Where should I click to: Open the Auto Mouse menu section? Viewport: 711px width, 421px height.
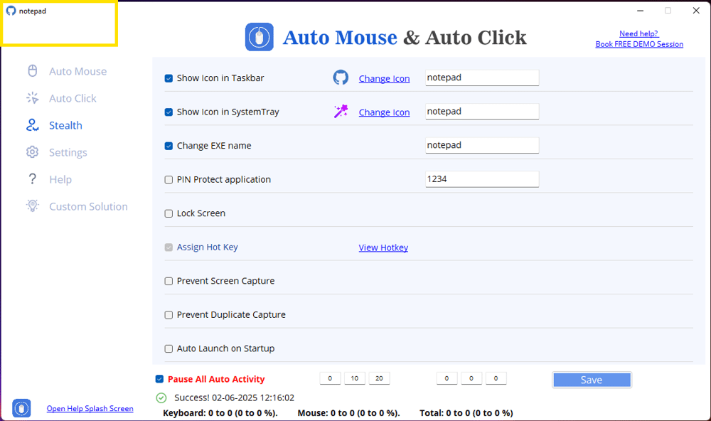77,71
